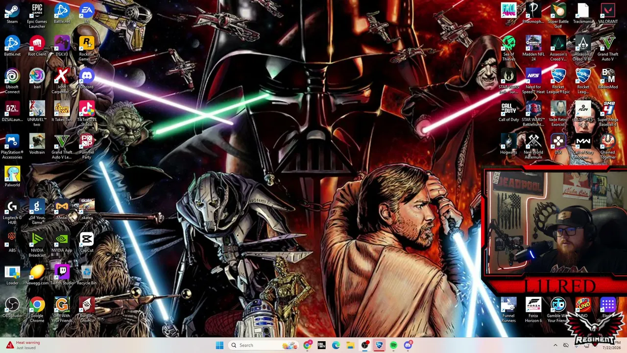The image size is (627, 353).
Task: Launch Epic Games Launcher from desktop
Action: [x=37, y=16]
